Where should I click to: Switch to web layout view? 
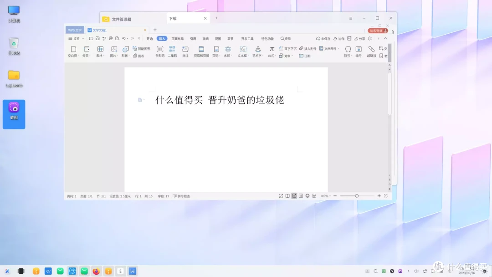[307, 196]
